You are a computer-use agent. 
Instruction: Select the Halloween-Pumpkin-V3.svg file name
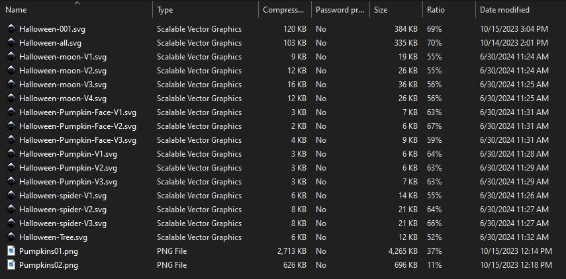(x=68, y=182)
